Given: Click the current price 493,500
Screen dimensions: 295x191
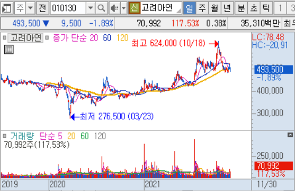Looking at the screenshot, I should 26,23.
